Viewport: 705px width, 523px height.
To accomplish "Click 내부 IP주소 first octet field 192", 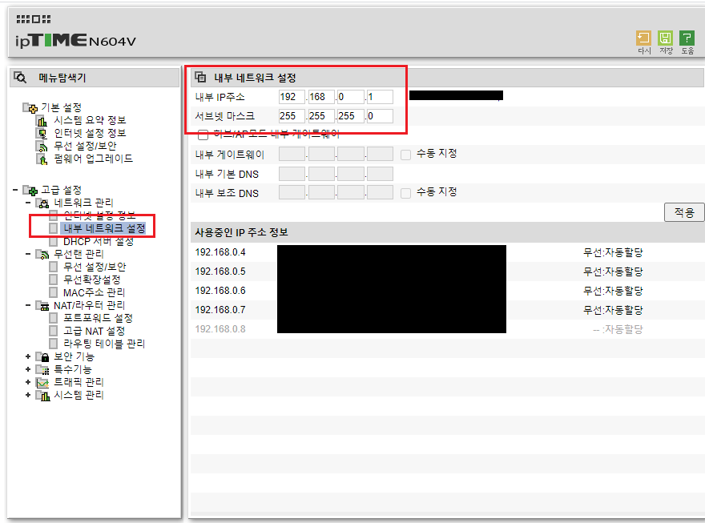I will click(x=292, y=97).
